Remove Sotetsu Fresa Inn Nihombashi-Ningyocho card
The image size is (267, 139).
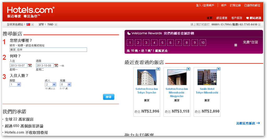tap(189, 69)
